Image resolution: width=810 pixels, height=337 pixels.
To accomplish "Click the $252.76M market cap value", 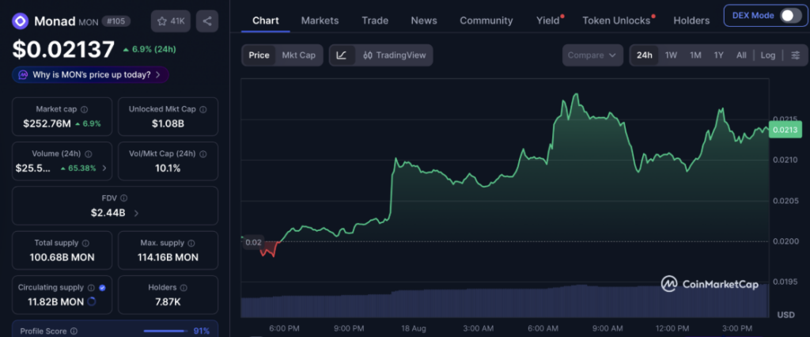I will coord(48,123).
